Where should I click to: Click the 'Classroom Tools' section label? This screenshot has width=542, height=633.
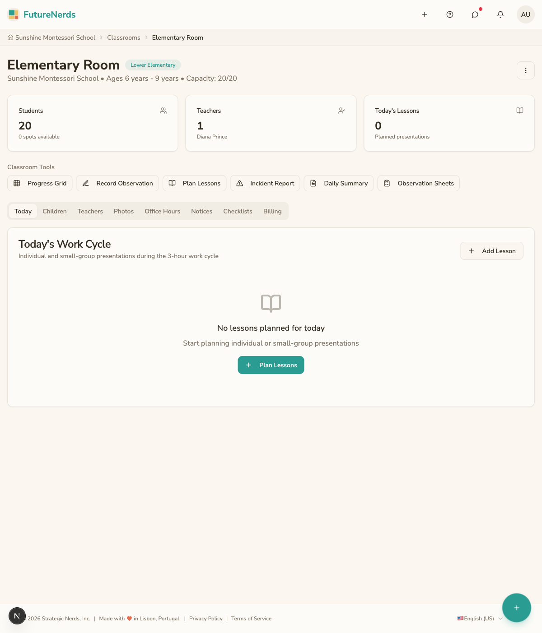[x=31, y=167]
